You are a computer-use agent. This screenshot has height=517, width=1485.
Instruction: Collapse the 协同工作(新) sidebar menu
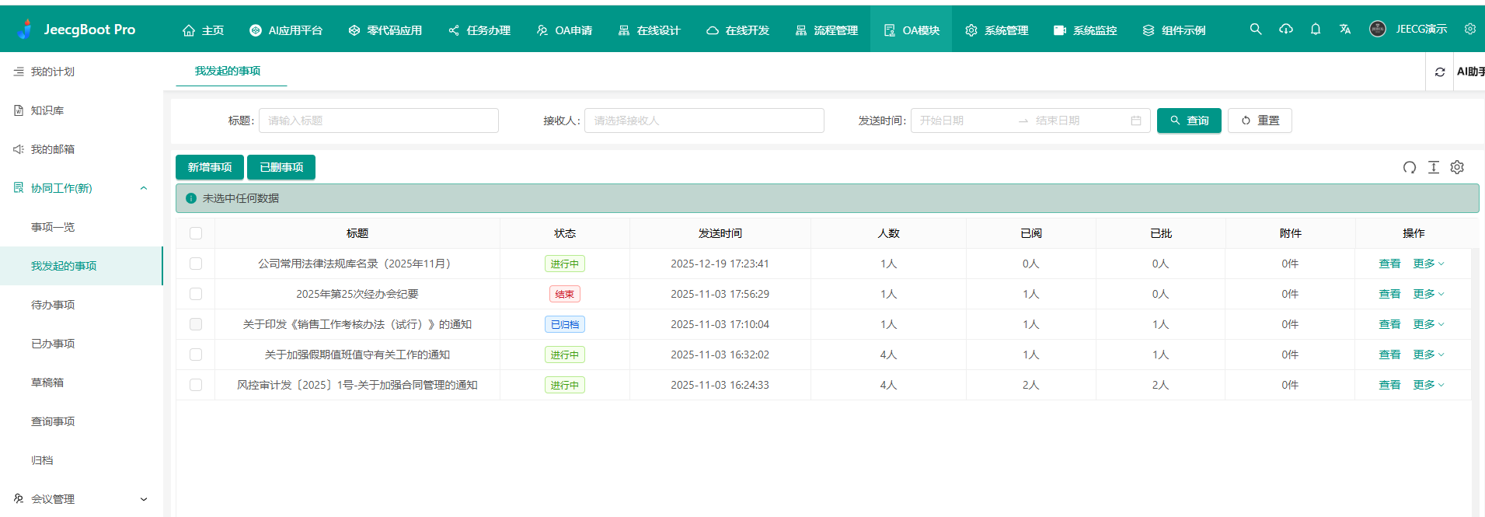pos(143,188)
